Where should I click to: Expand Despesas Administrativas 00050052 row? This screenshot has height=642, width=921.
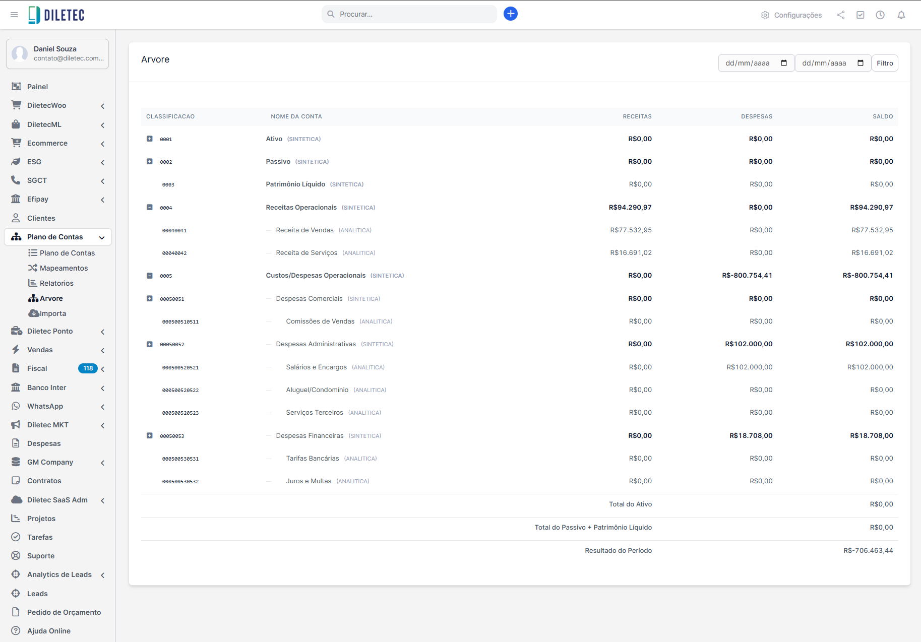pyautogui.click(x=150, y=344)
